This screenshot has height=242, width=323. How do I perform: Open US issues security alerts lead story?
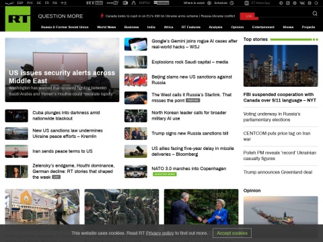coord(62,70)
